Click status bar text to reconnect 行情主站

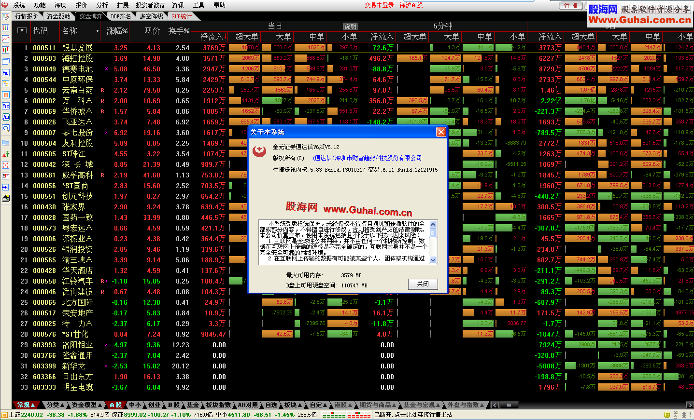[413, 415]
